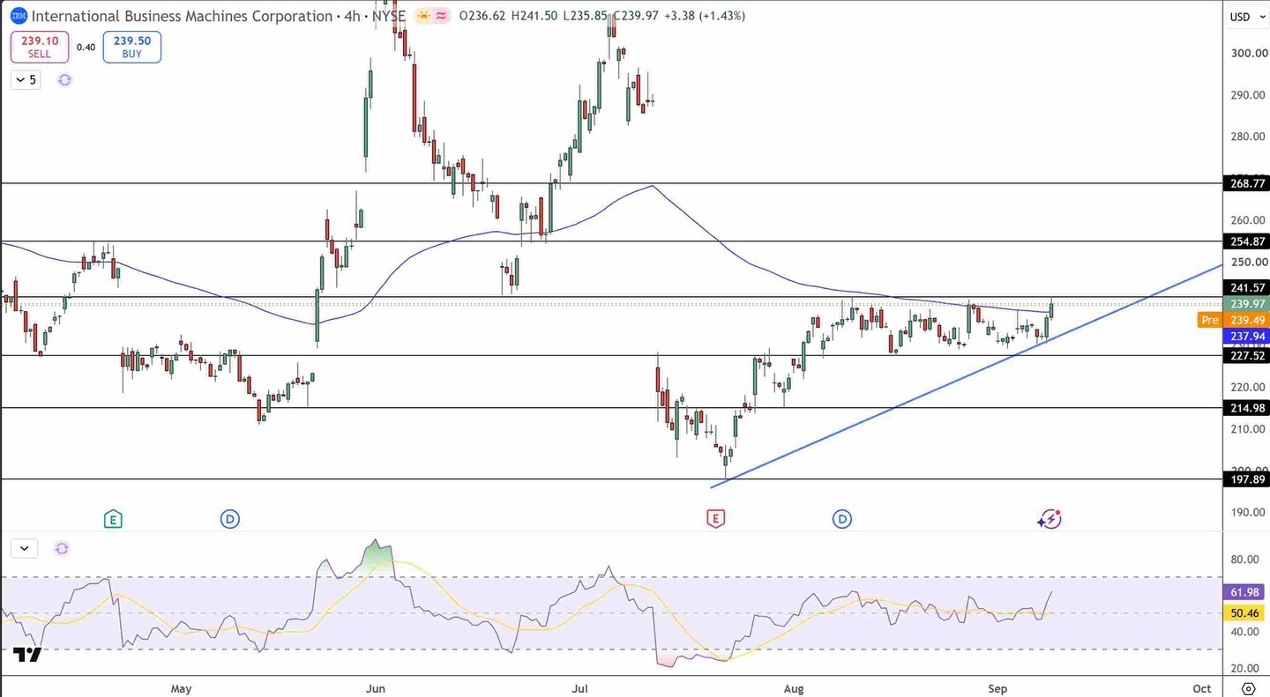Click the red E earnings marker in July
1270x697 pixels.
click(x=715, y=519)
